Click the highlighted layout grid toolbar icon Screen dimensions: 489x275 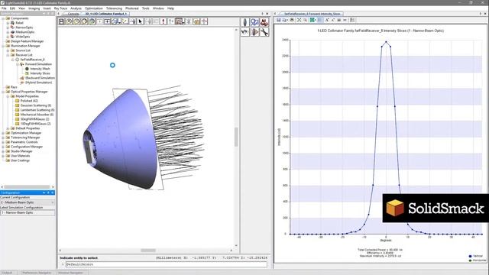click(x=179, y=21)
